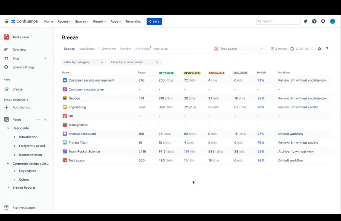Click the calendar icon for 2023-05-10
The width and height of the screenshot is (341, 221).
pyautogui.click(x=292, y=49)
